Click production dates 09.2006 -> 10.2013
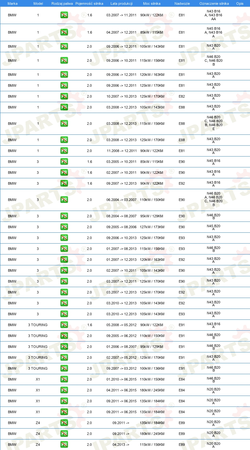The image size is (250, 450). (x=121, y=238)
